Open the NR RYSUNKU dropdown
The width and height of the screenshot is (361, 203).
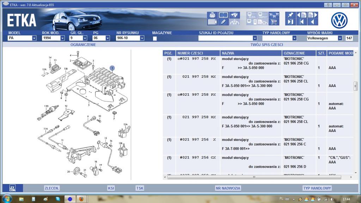[x=142, y=38]
